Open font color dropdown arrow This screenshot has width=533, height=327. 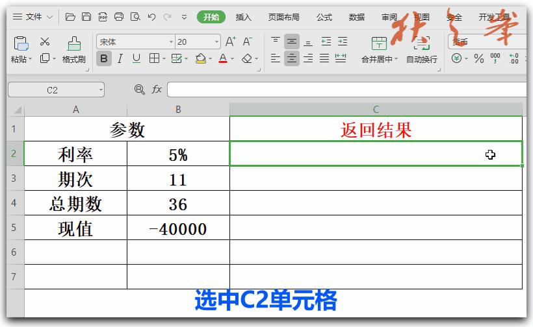coord(233,59)
